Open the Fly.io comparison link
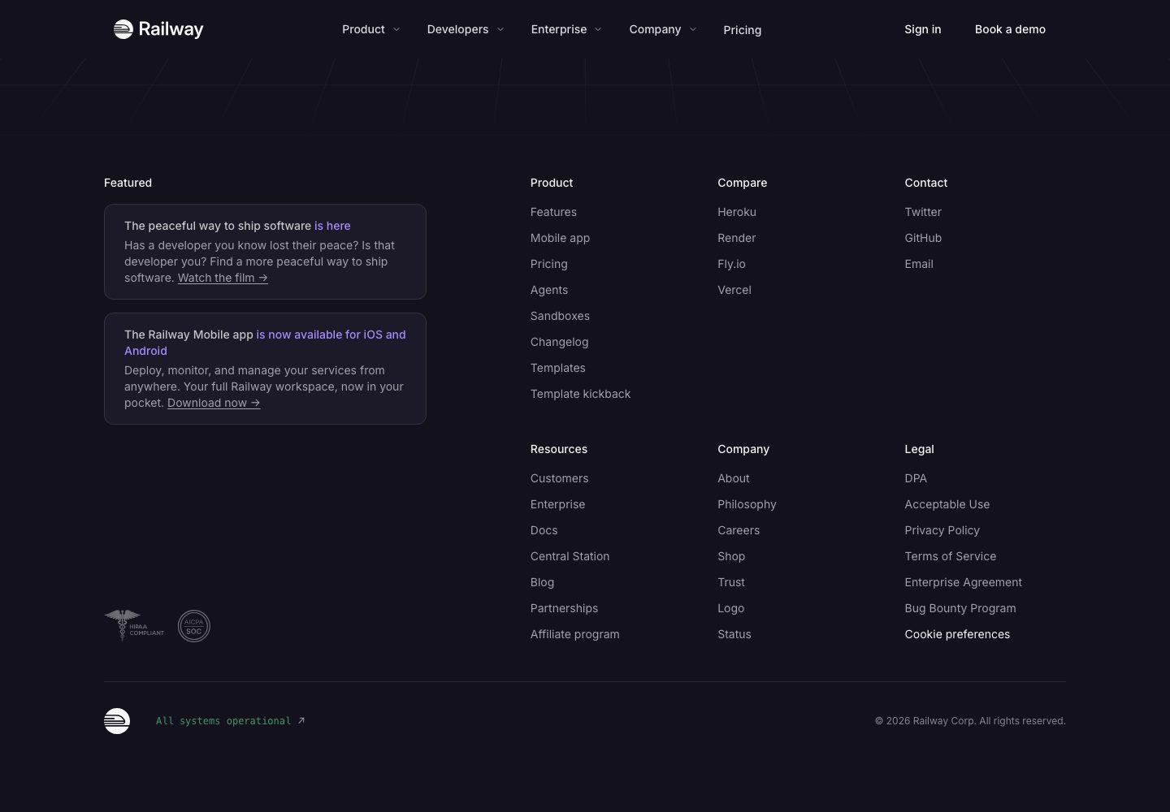The width and height of the screenshot is (1170, 812). click(731, 264)
